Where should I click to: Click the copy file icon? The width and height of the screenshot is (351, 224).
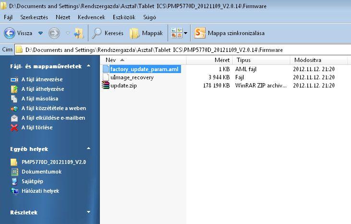pos(14,99)
